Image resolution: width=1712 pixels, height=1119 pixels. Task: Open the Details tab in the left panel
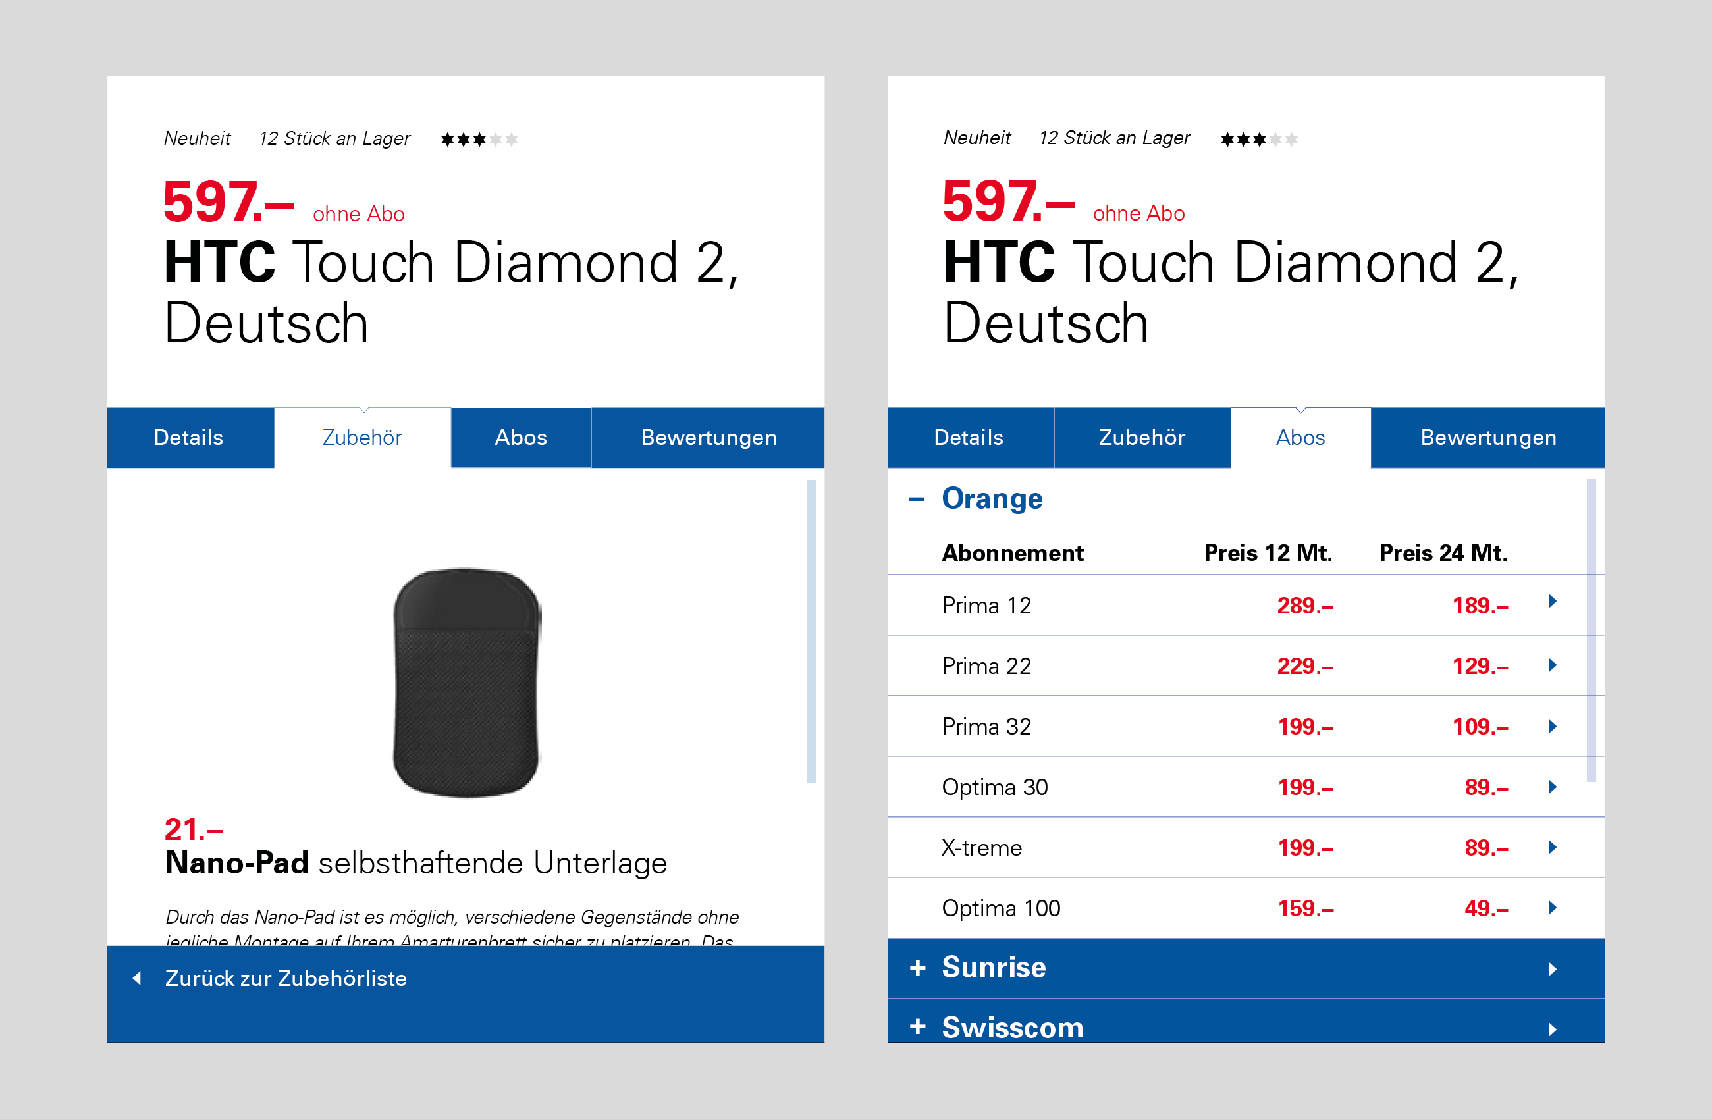(x=189, y=437)
